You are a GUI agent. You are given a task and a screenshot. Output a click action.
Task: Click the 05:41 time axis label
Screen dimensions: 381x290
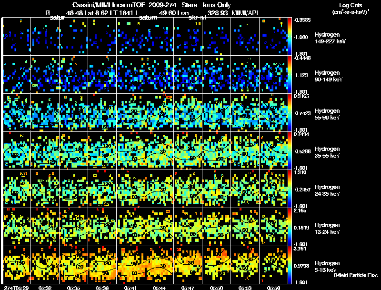pos(130,288)
